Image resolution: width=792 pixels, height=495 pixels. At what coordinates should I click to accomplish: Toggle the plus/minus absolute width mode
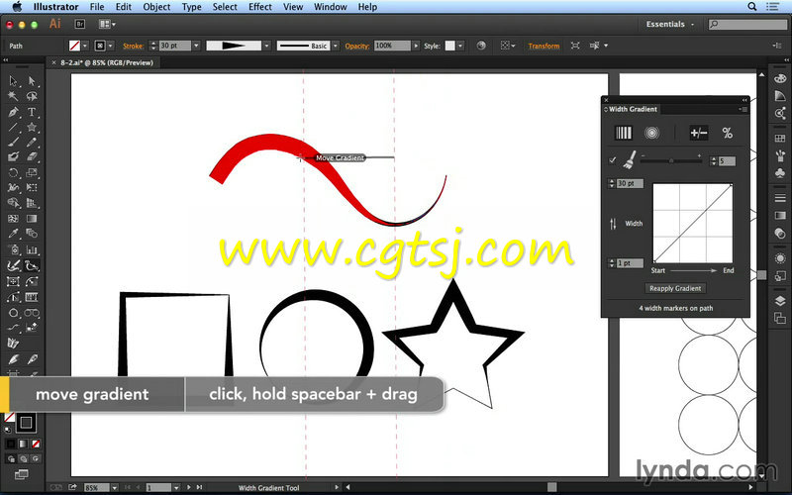click(x=699, y=133)
